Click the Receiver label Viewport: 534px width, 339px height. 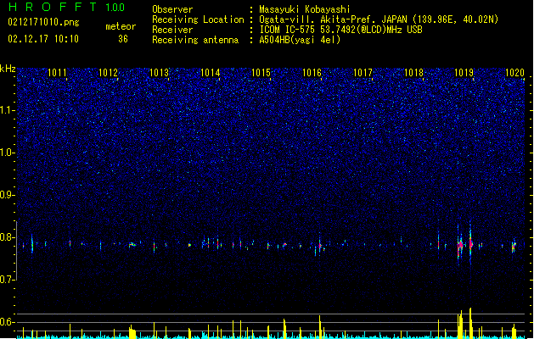(x=172, y=30)
